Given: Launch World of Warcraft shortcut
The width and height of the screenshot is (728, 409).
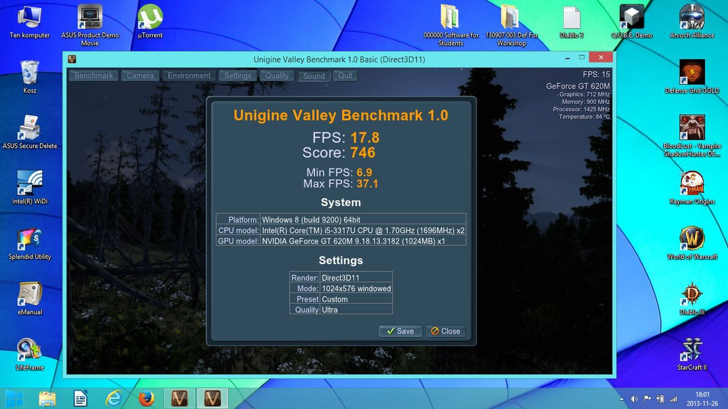Looking at the screenshot, I should click(x=692, y=243).
